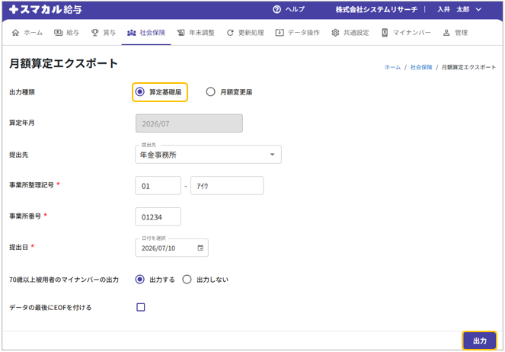Click the 賞与 trophy icon
505x352 pixels.
(95, 33)
